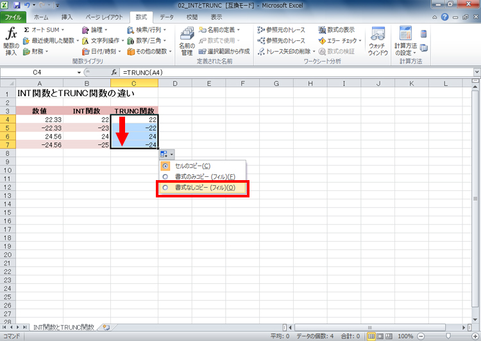
Task: Click the Save icon in quick access toolbar
Action: 17,5
